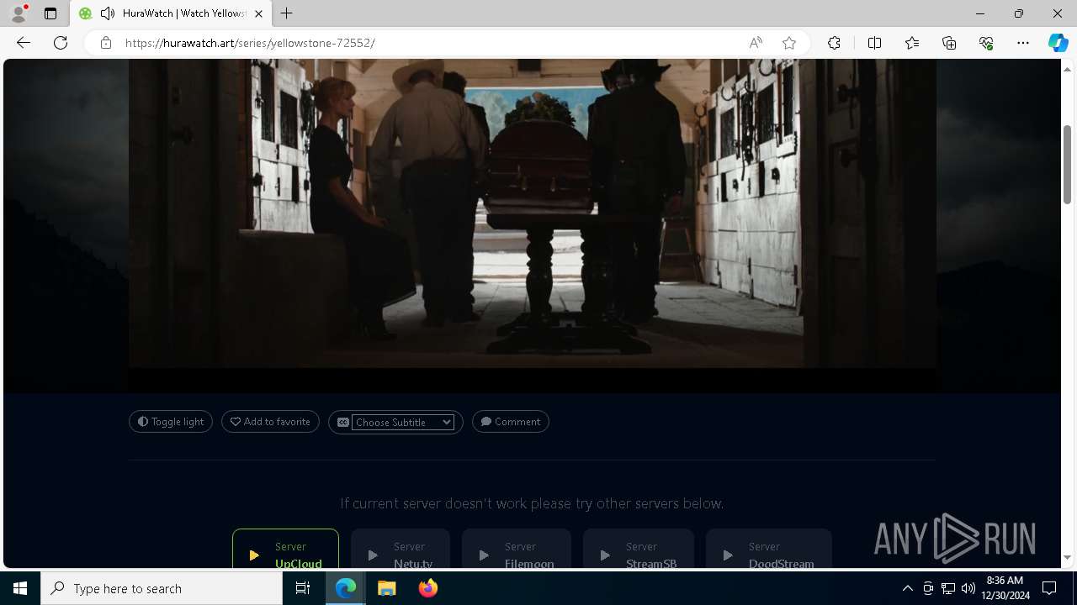Select the UpCloud server
This screenshot has width=1077, height=605.
(285, 549)
